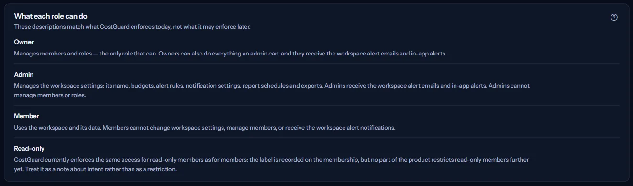This screenshot has width=633, height=186.
Task: Open the help question-mark icon
Action: pos(614,17)
